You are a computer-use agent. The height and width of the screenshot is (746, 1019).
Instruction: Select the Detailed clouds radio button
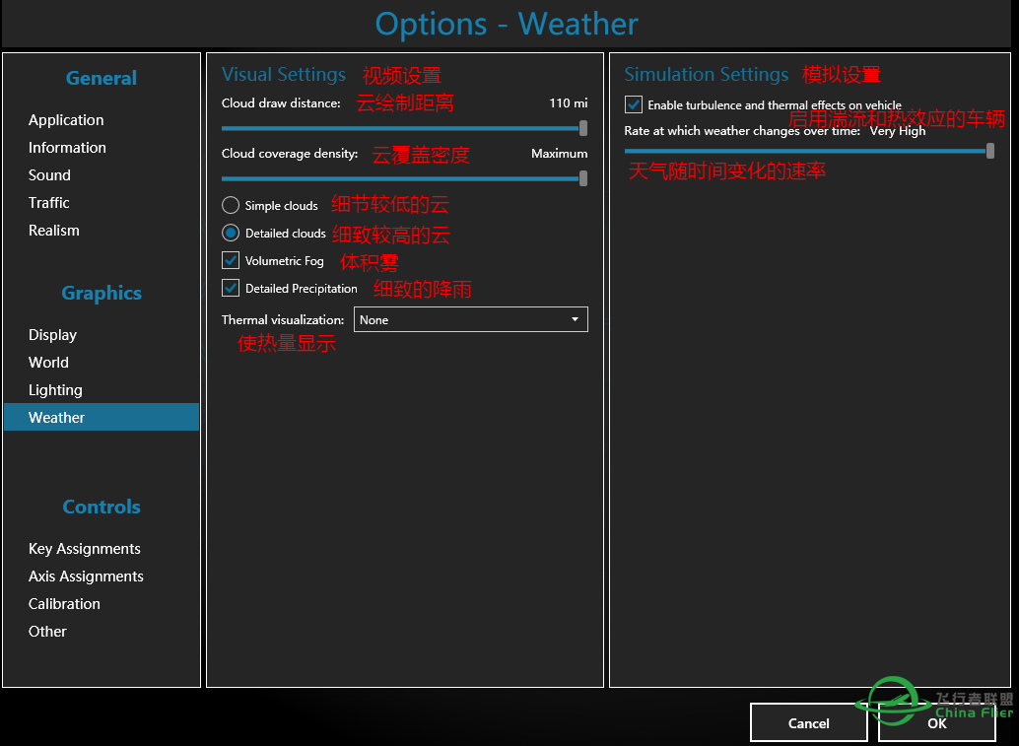tap(231, 234)
